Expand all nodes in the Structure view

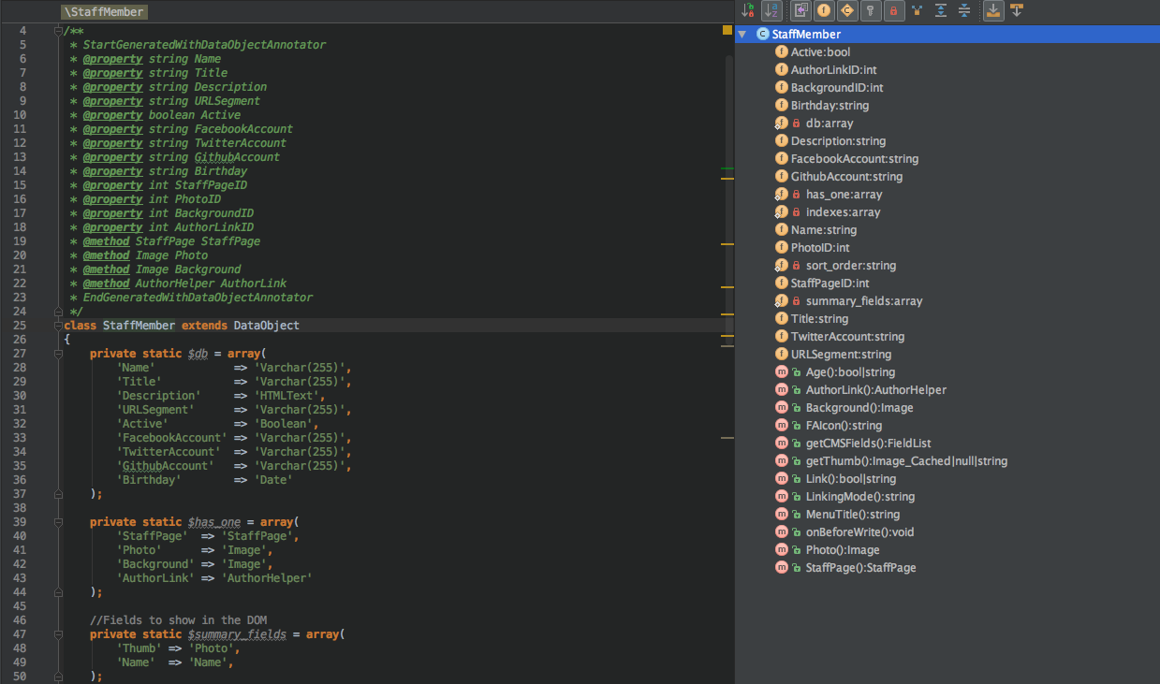941,10
